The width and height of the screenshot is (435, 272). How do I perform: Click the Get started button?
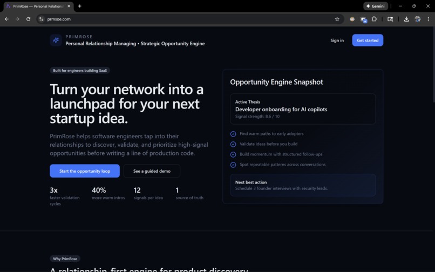(368, 40)
